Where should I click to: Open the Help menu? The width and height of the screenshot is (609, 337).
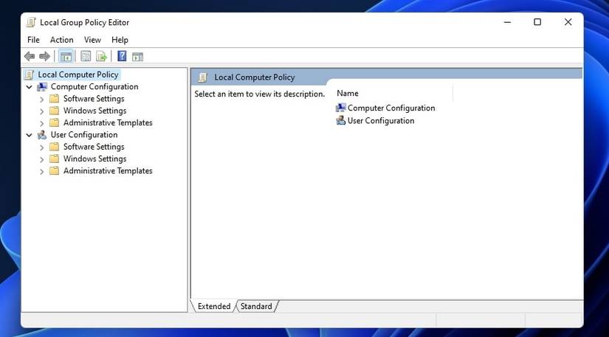tap(120, 40)
